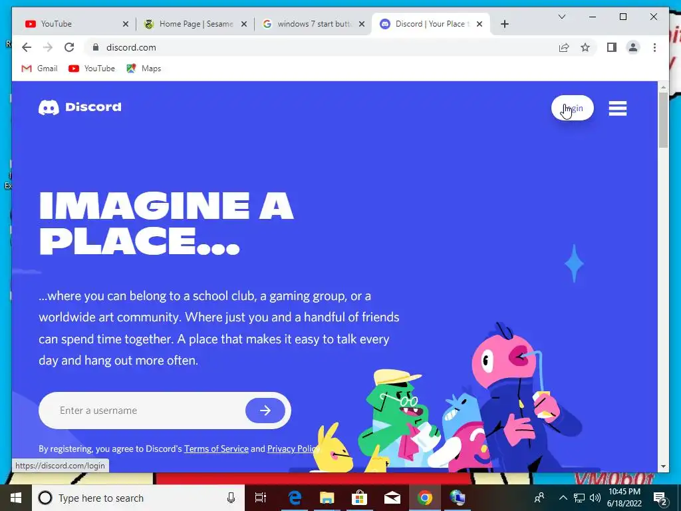Click the globe monitor app in taskbar
Screen dimensions: 681x511
pyautogui.click(x=458, y=498)
